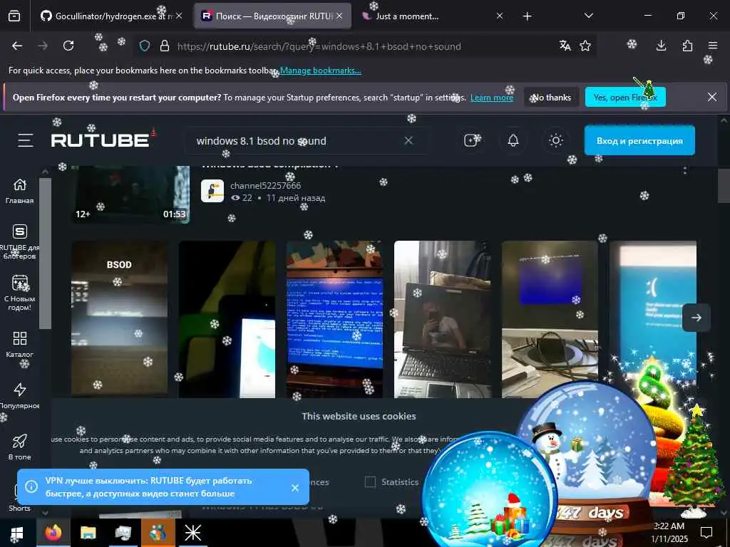730x547 pixels.
Task: Open Популярное in the sidebar
Action: [19, 396]
